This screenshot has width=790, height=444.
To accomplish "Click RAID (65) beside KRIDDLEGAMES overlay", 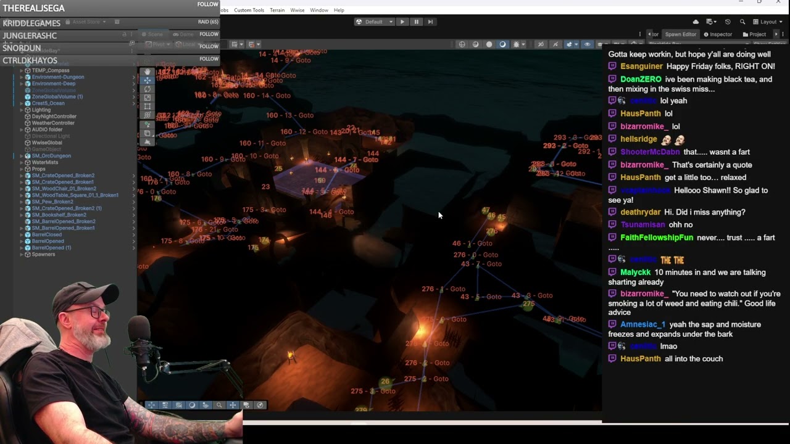I will (x=208, y=22).
